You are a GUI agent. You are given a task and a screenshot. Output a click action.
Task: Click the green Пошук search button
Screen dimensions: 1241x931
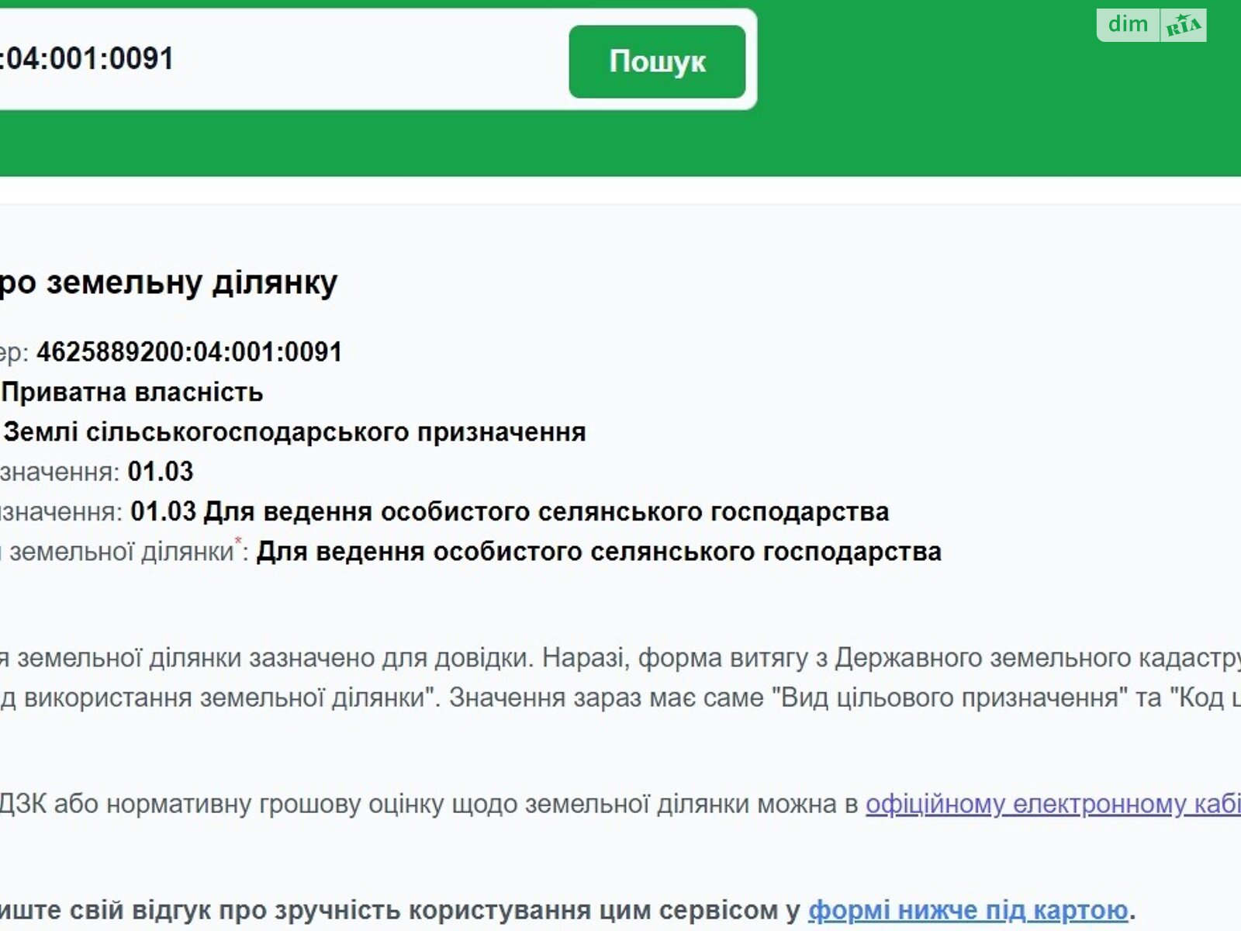click(657, 61)
